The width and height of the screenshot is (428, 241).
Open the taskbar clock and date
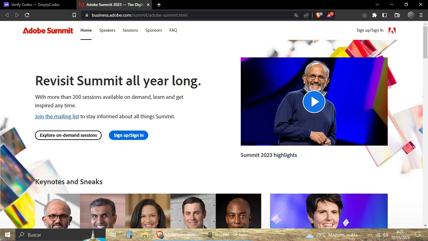[x=400, y=235]
